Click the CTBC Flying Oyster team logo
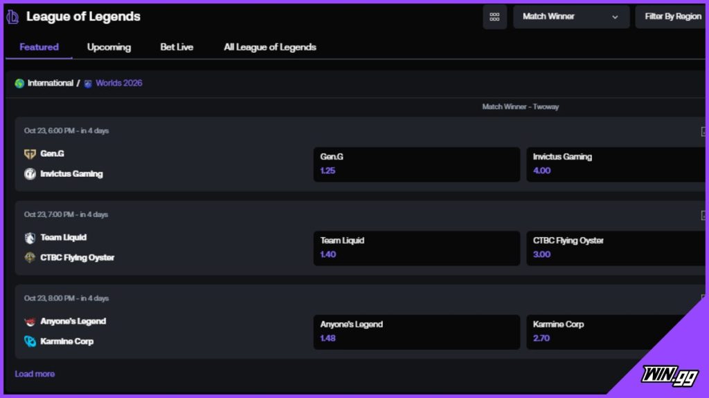This screenshot has height=398, width=709. point(30,258)
